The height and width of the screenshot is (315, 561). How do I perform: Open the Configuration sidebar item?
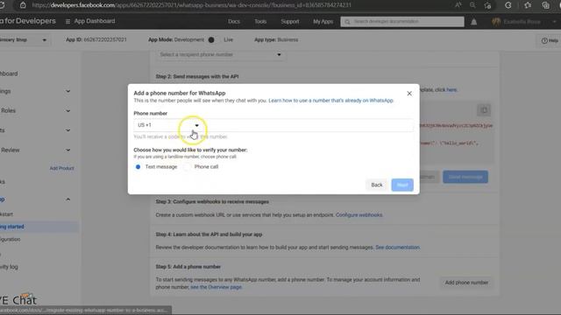point(10,239)
